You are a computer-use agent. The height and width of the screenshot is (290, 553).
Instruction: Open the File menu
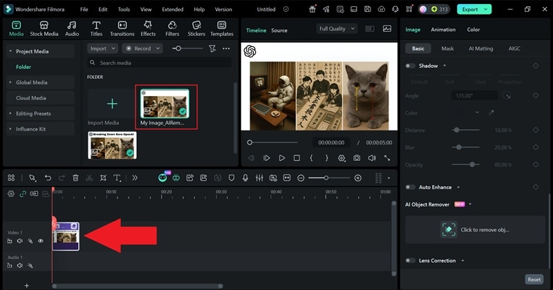click(x=84, y=10)
